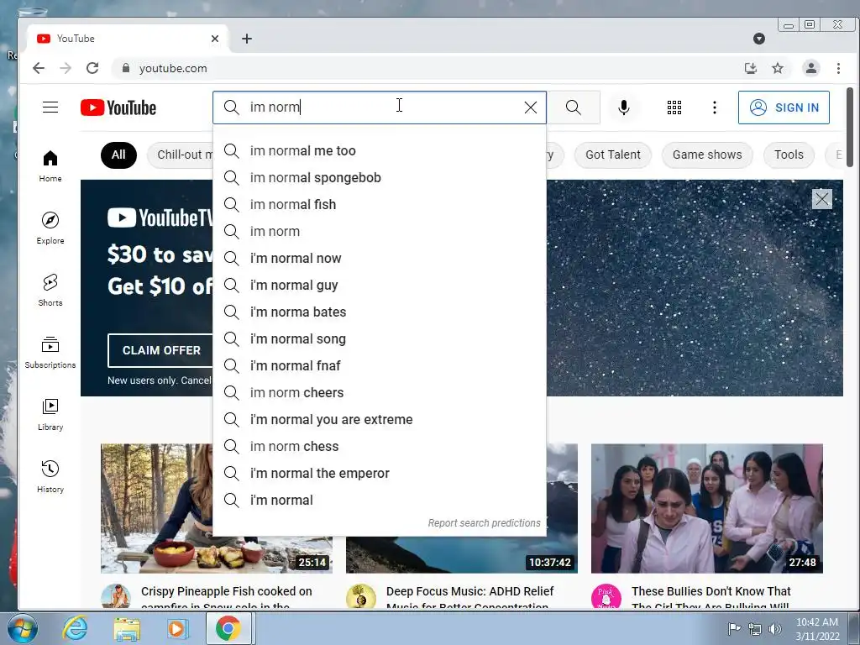Screen dimensions: 860x645
Task: Open Chrome profile avatar icon
Action: point(810,68)
